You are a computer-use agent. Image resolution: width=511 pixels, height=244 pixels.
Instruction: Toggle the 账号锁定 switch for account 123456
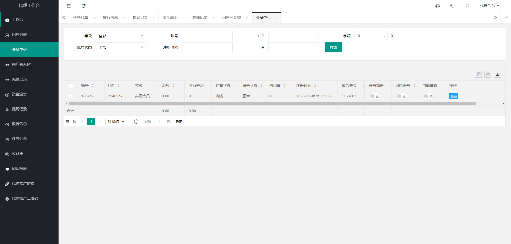(375, 96)
